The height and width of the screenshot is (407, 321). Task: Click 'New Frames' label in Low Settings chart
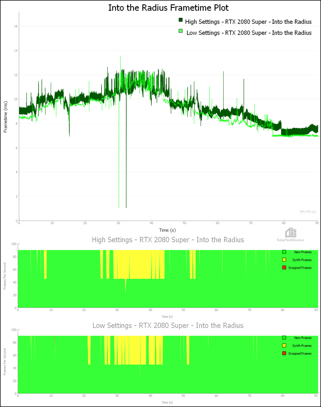coord(303,338)
